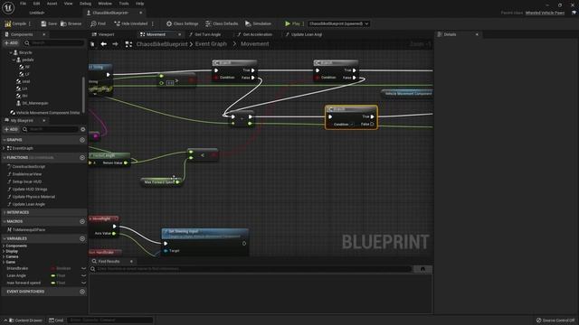Open the Edit menu
This screenshot has width=579, height=325.
36,4
